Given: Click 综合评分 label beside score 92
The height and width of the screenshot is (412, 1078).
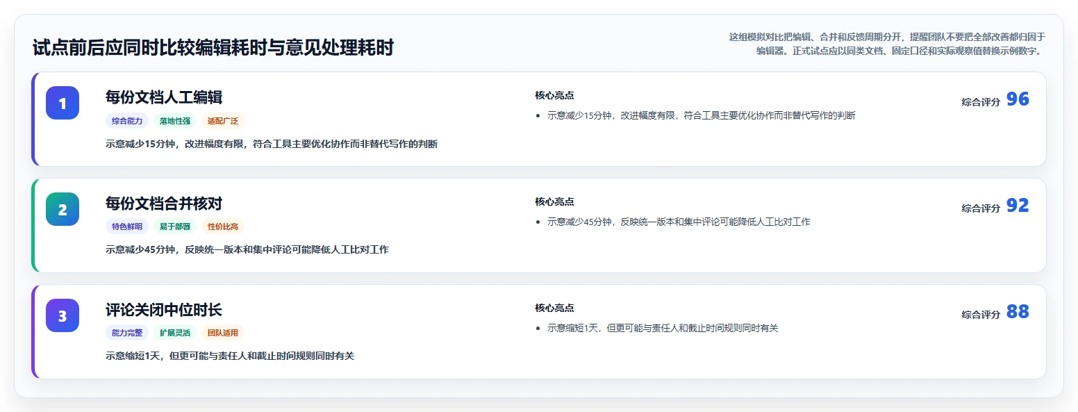Looking at the screenshot, I should click(x=981, y=208).
